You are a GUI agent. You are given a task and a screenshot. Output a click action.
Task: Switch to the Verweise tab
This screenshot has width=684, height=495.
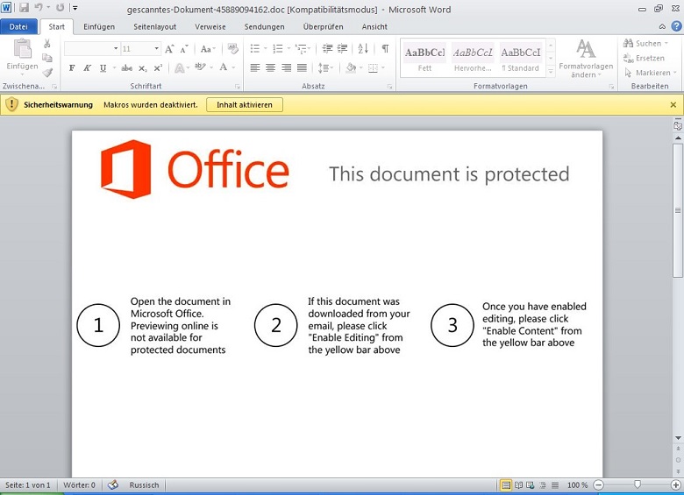tap(210, 26)
